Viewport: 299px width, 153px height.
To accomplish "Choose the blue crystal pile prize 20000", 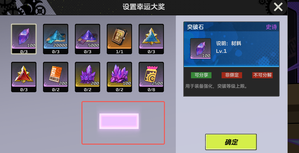I will tap(56, 39).
